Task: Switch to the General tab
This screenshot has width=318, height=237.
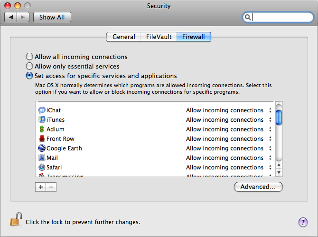Action: pos(124,37)
